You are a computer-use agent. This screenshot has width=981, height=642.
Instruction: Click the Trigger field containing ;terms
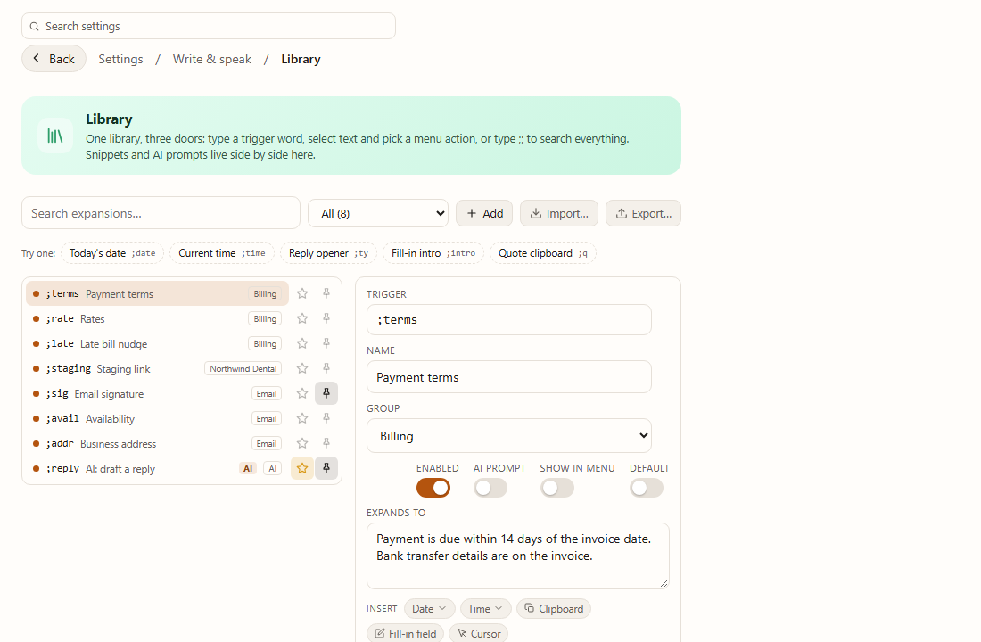508,320
